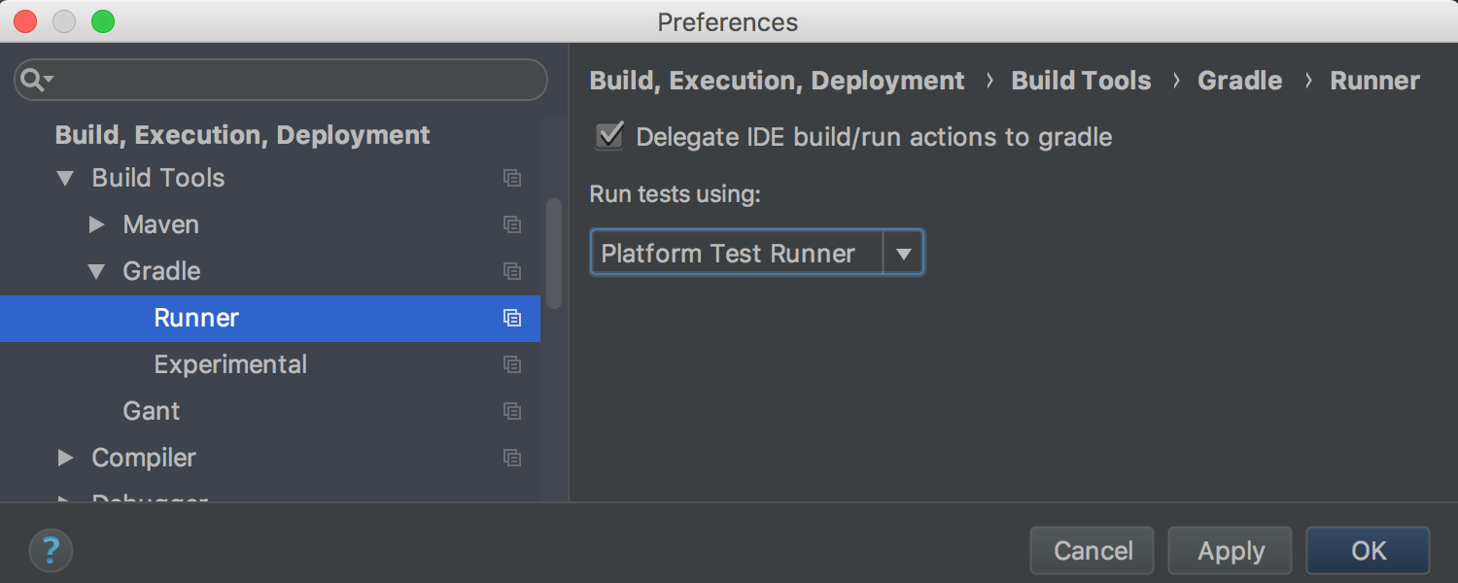Collapse the Gradle tree node
Image resolution: width=1458 pixels, height=583 pixels.
96,271
